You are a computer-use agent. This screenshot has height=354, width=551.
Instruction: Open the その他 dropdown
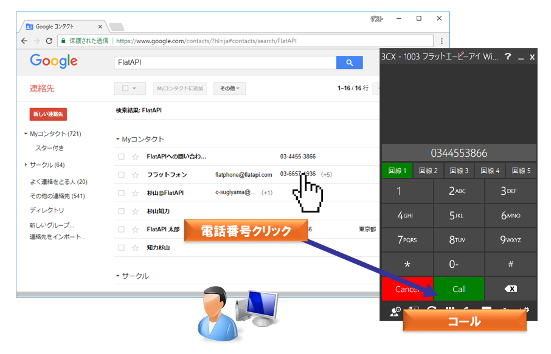click(229, 88)
